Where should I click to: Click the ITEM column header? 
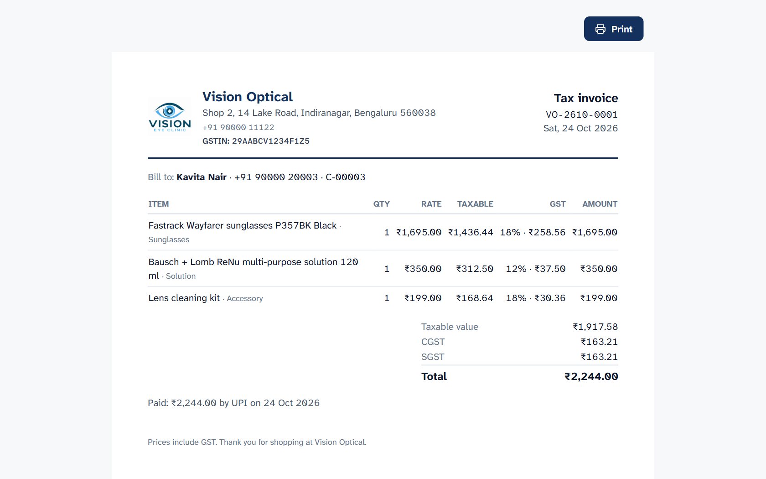click(159, 204)
